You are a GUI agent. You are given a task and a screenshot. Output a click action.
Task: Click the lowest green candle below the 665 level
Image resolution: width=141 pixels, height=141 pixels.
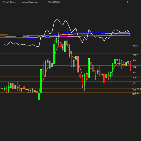[x=39, y=96]
